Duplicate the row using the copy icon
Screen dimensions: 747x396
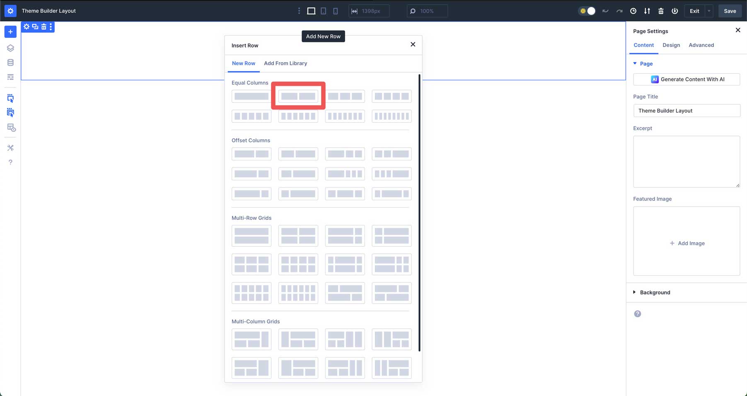(35, 27)
